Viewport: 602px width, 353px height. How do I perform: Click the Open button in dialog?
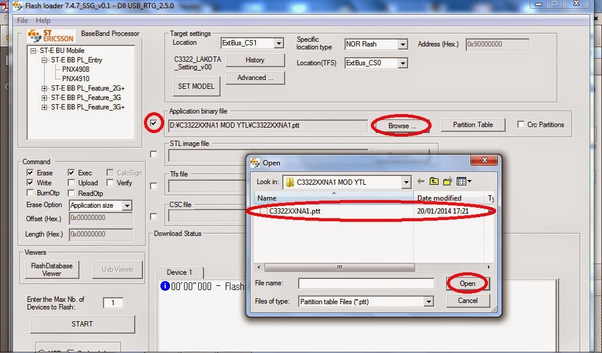tap(467, 284)
